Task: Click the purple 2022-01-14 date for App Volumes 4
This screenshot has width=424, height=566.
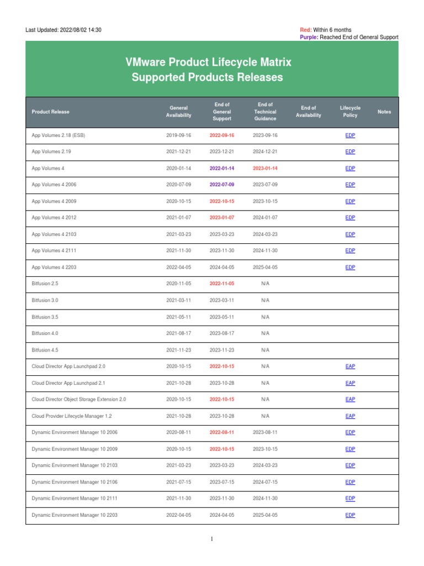Action: click(222, 168)
